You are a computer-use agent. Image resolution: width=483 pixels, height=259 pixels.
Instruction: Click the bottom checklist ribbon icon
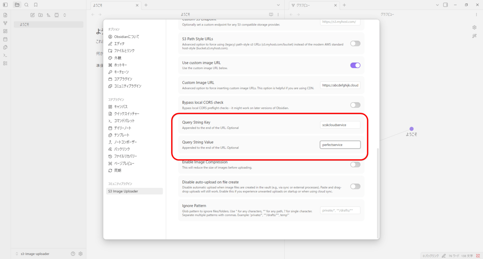[5, 63]
